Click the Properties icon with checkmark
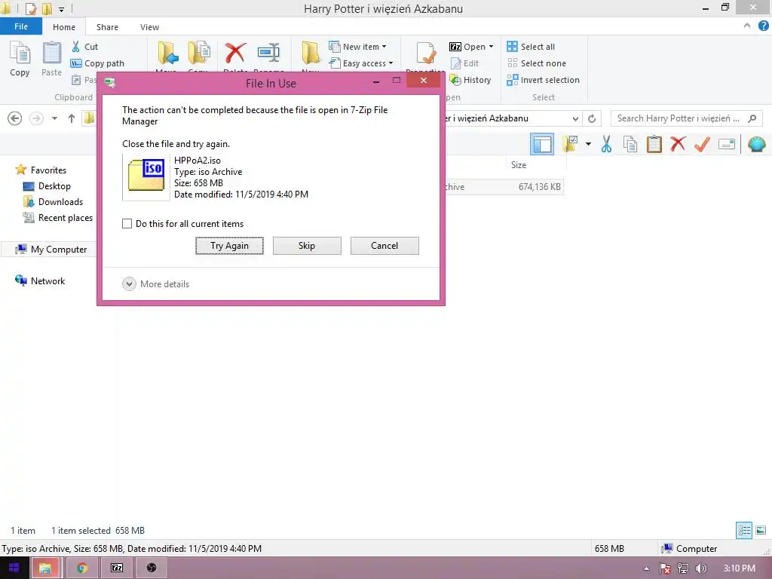This screenshot has height=579, width=772. pyautogui.click(x=426, y=53)
